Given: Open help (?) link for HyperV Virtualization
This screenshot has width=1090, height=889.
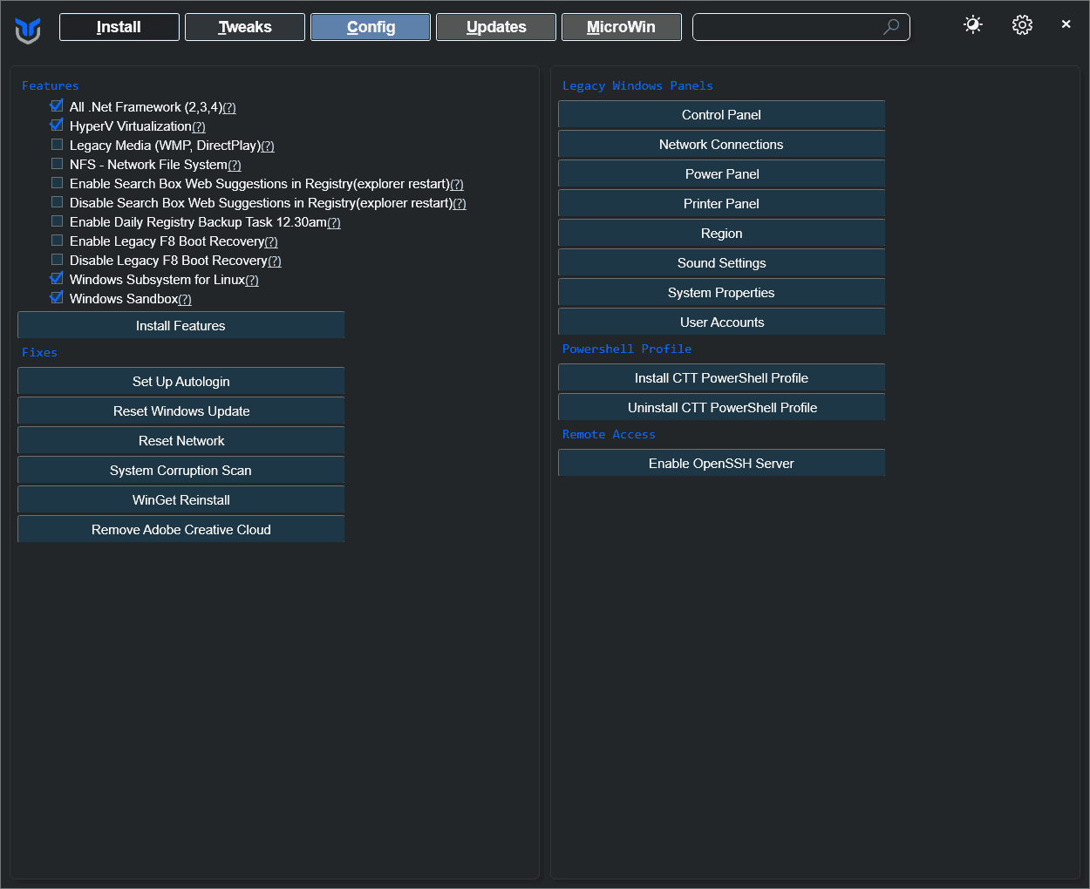Looking at the screenshot, I should [x=199, y=127].
